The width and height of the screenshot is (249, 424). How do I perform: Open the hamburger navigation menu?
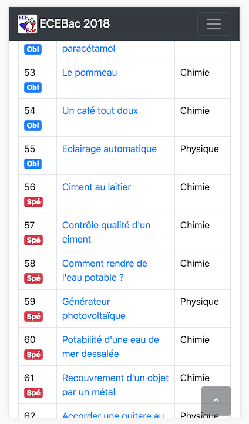pyautogui.click(x=214, y=24)
